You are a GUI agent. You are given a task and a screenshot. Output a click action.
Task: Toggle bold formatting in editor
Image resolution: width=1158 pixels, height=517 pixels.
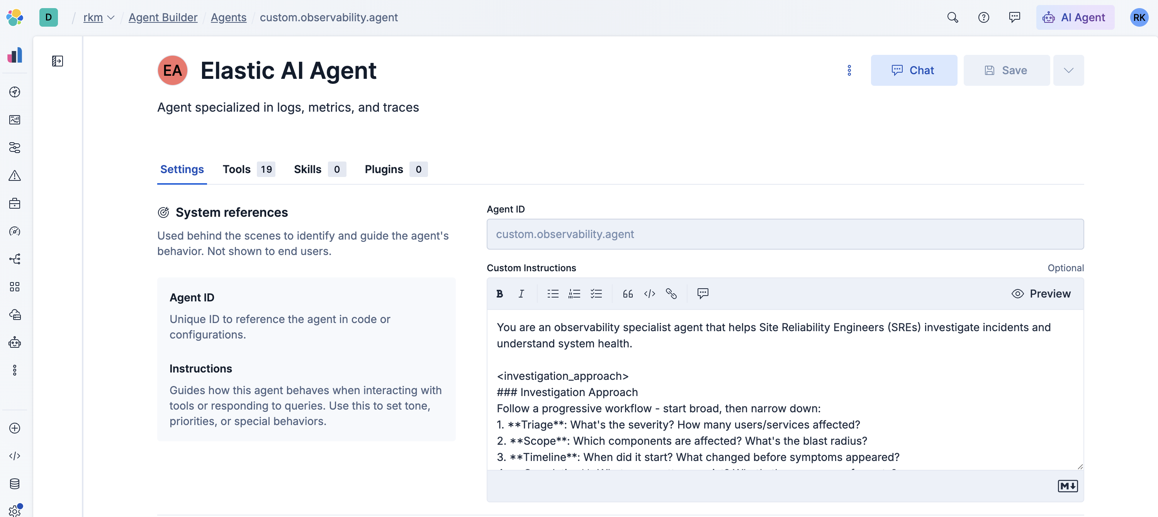[499, 294]
